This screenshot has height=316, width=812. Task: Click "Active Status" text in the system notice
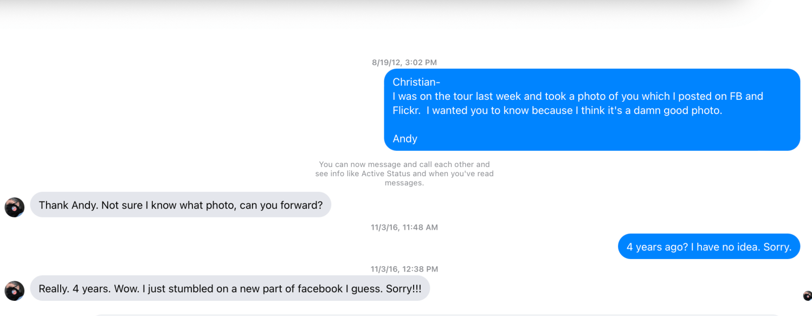389,174
